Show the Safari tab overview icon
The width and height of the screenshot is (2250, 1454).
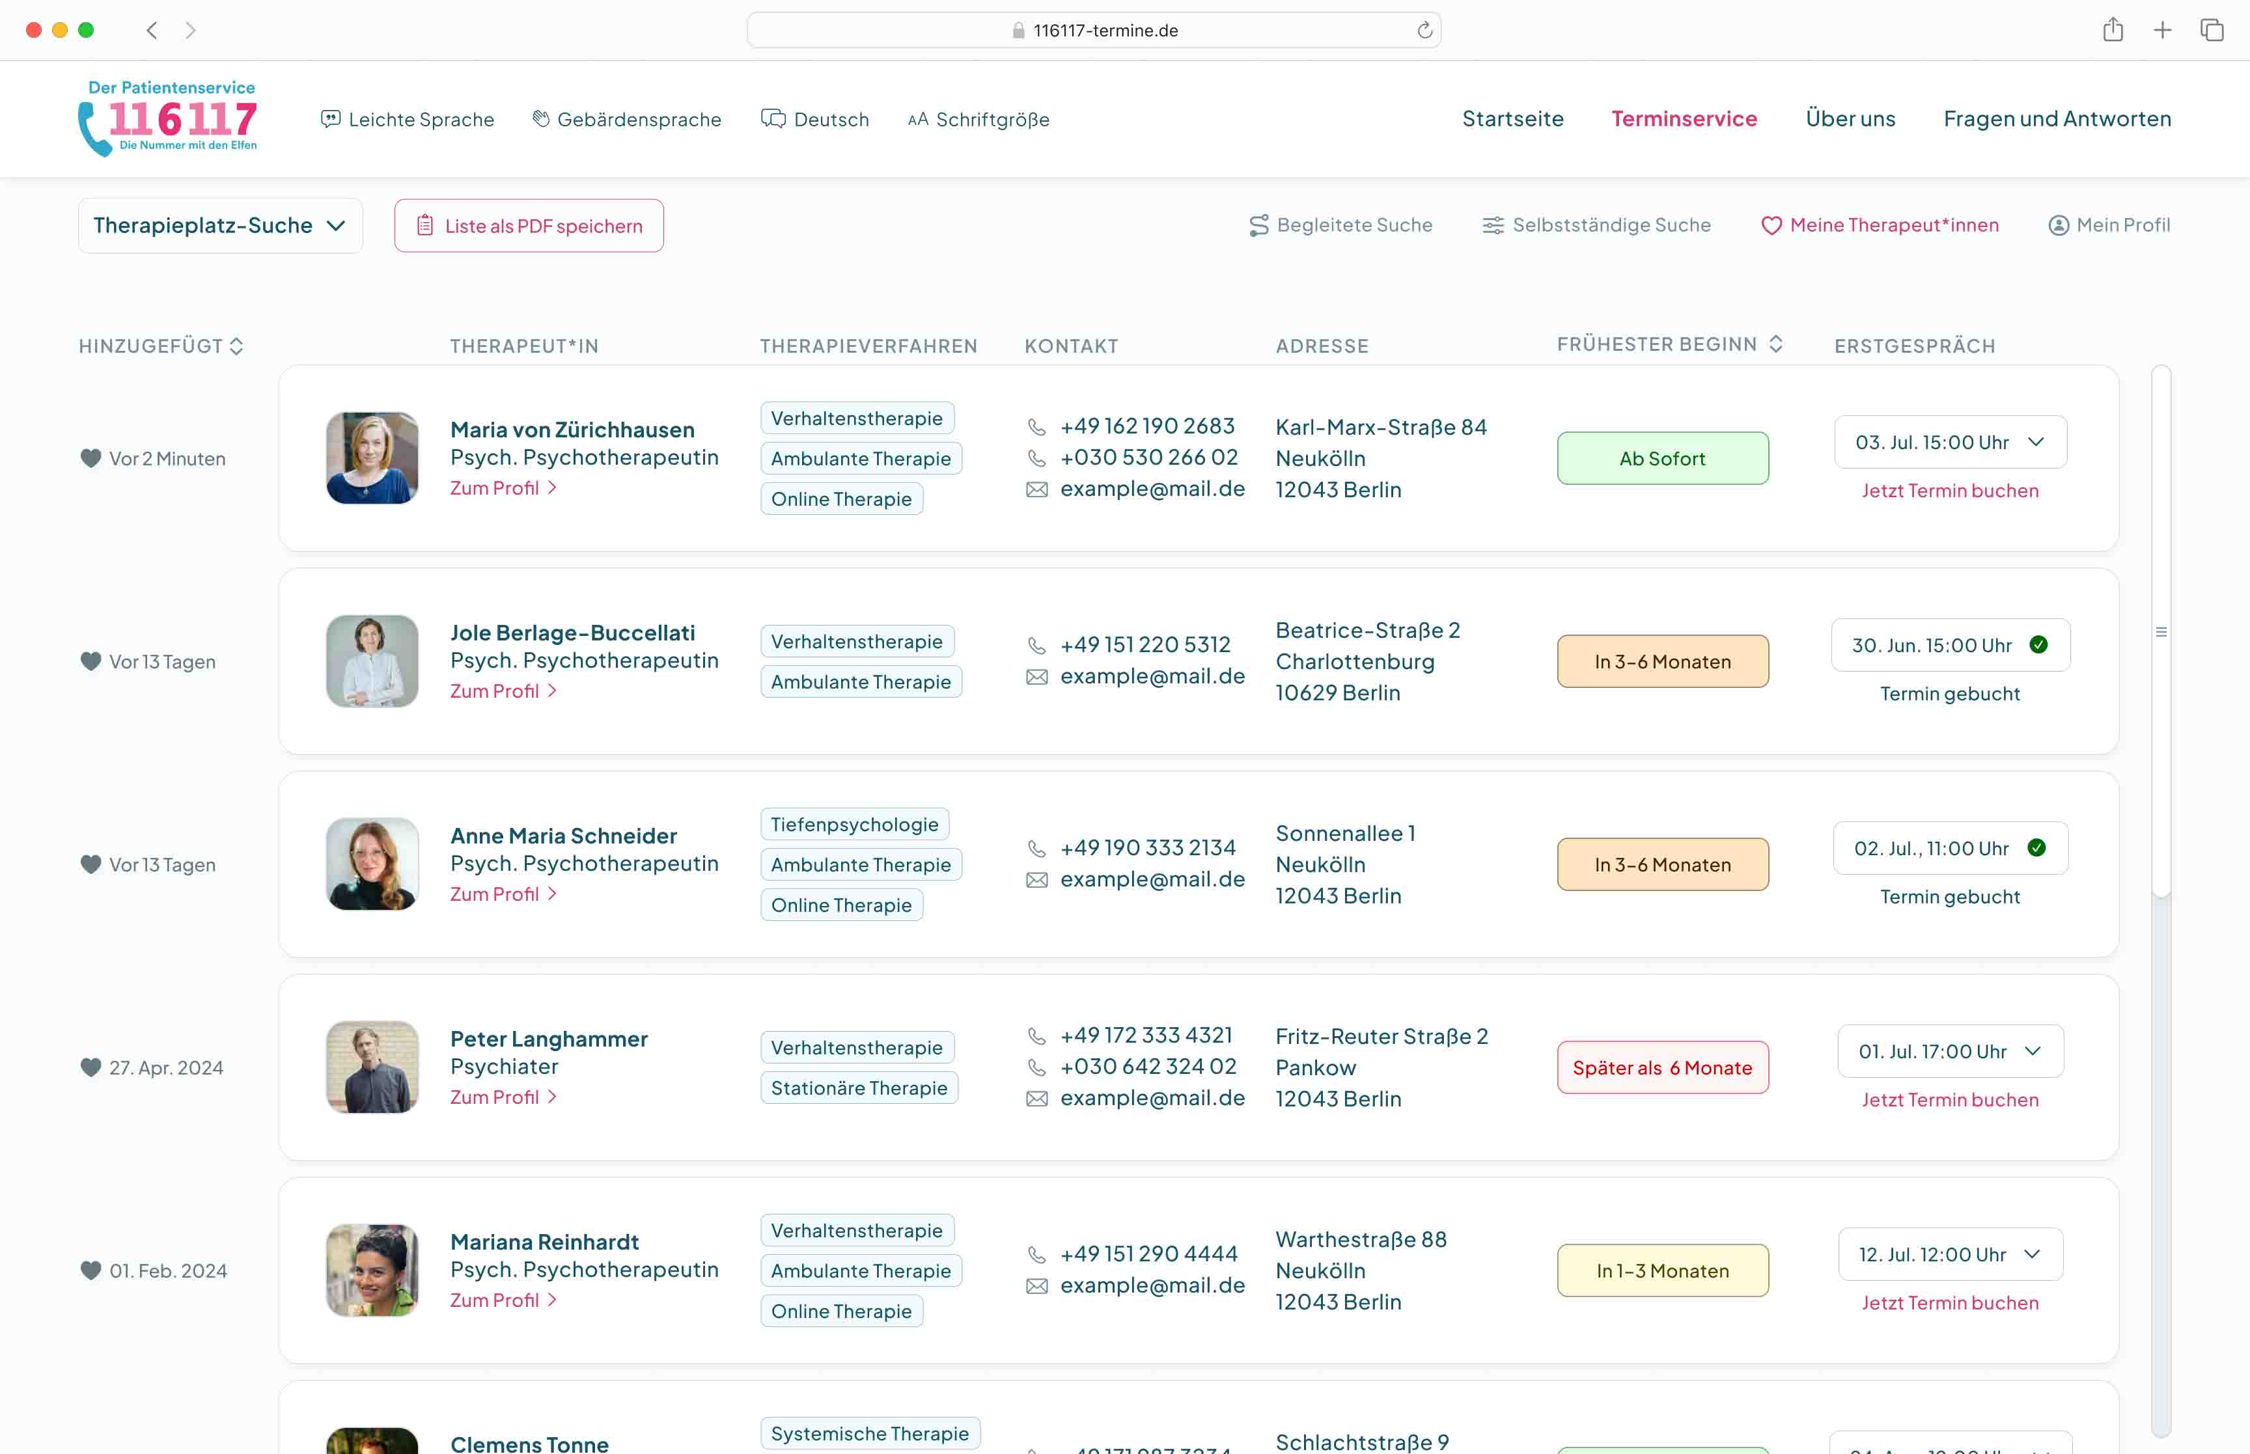coord(2212,30)
